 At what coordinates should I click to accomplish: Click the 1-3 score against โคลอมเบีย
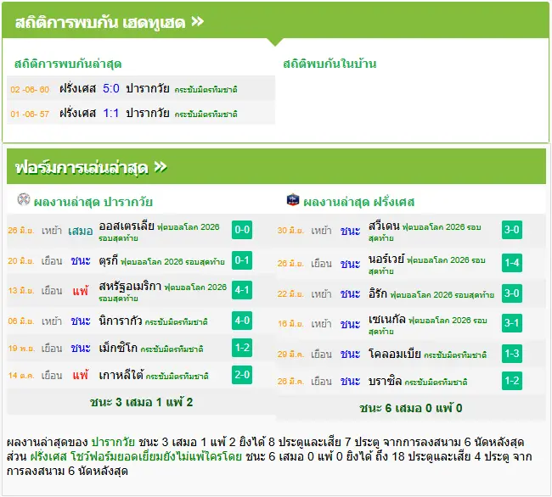pos(512,353)
